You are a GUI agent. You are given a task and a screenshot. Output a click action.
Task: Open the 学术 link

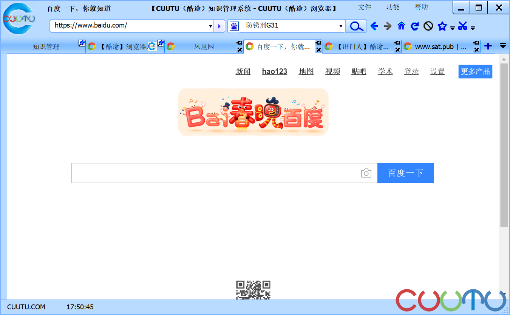click(x=385, y=71)
